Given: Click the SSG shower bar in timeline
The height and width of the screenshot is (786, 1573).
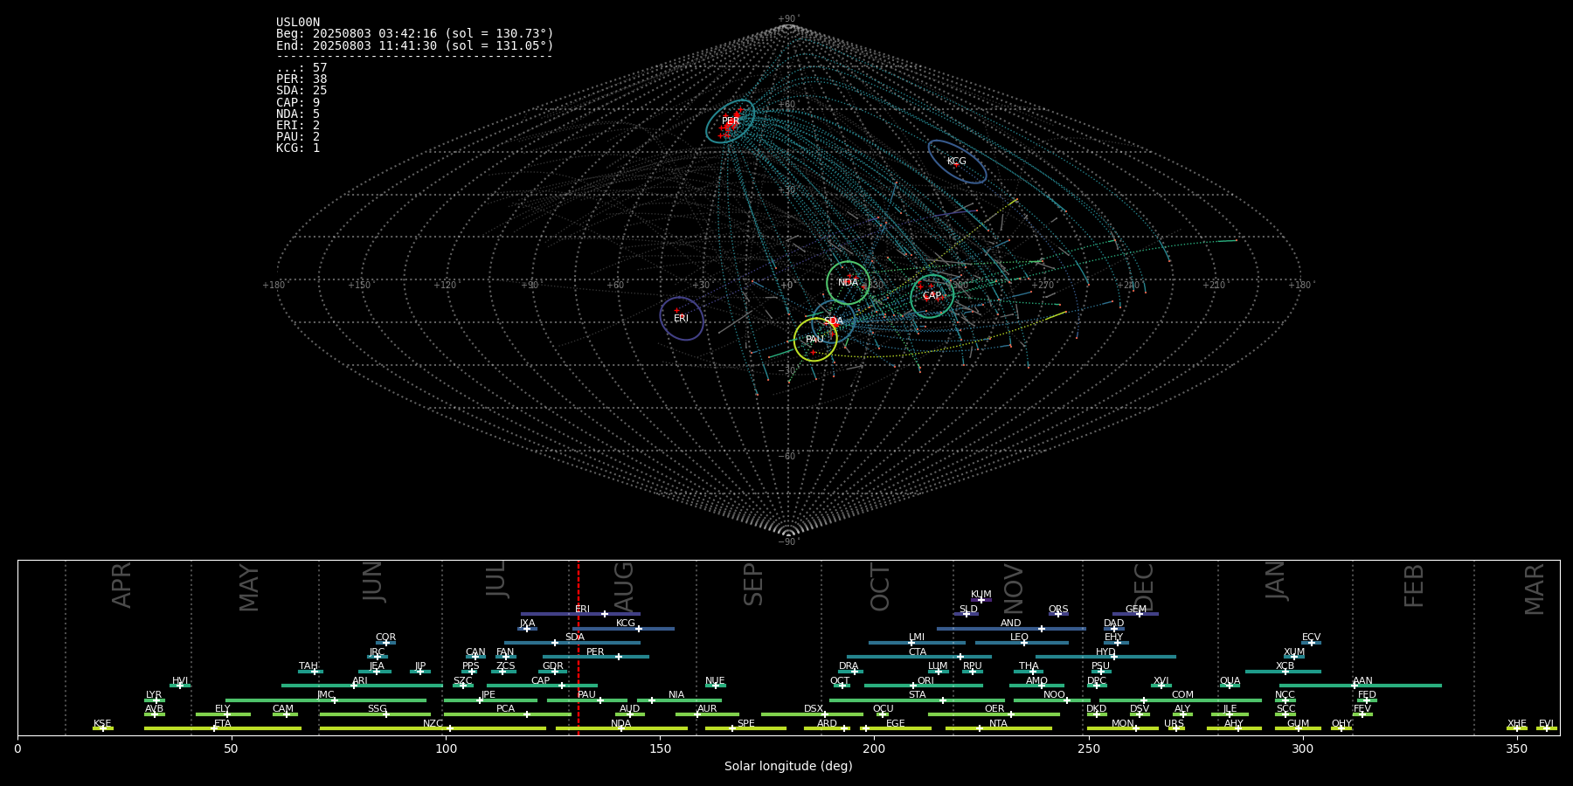Looking at the screenshot, I should pos(375,714).
